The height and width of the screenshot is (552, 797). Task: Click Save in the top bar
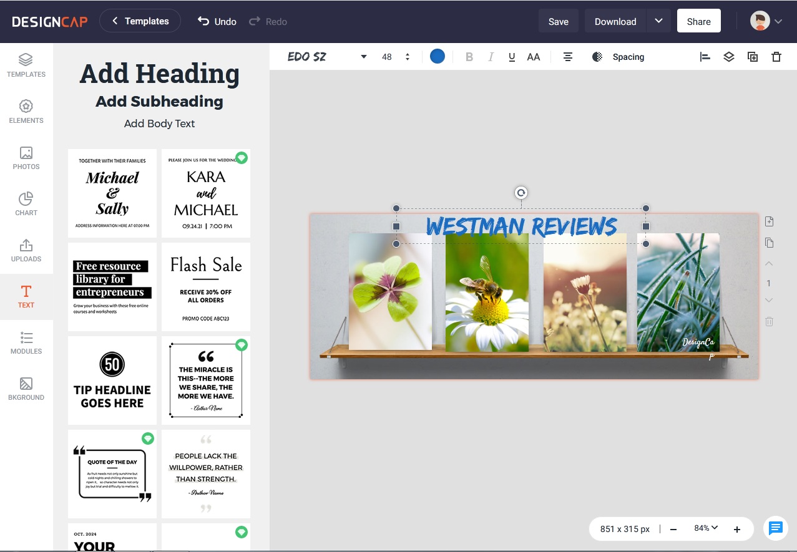tap(557, 21)
